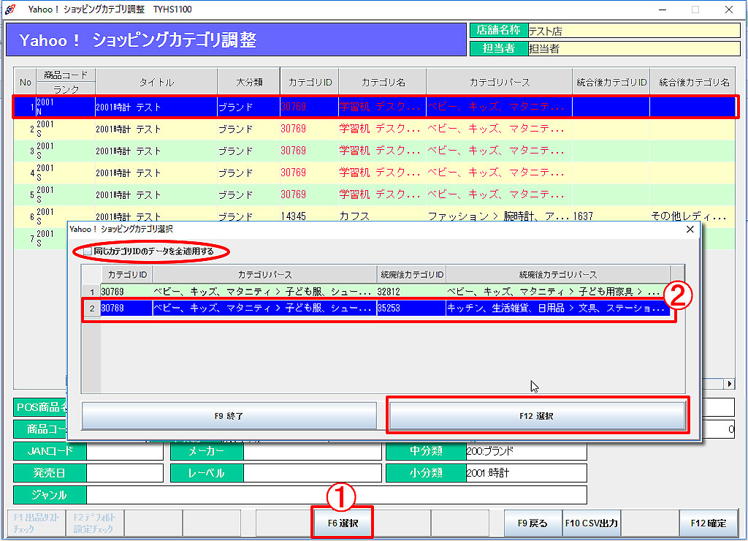The height and width of the screenshot is (541, 748).
Task: Click the 統合後カテゴリ名 column header
Action: click(694, 83)
